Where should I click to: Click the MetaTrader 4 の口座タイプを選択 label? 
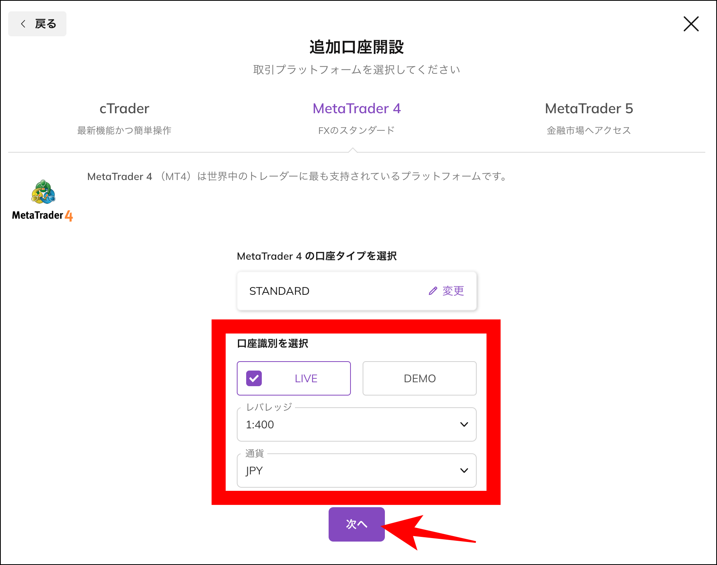pos(316,256)
